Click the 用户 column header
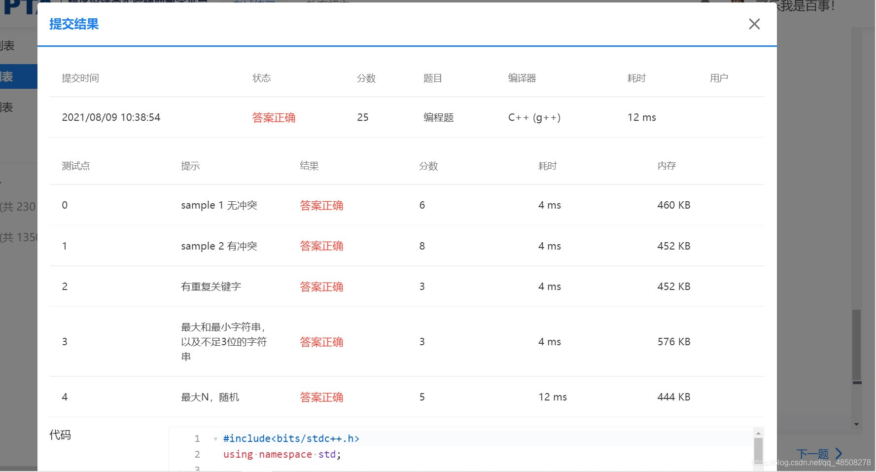876x472 pixels. (x=719, y=78)
